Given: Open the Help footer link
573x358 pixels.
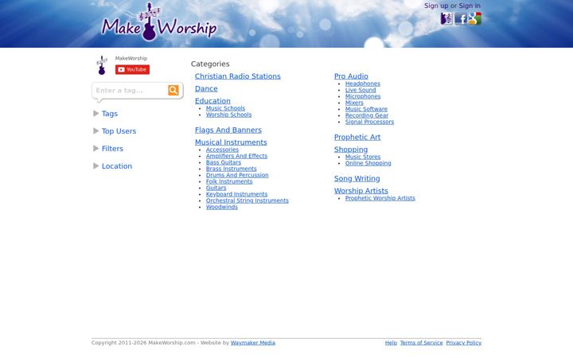Looking at the screenshot, I should [391, 343].
